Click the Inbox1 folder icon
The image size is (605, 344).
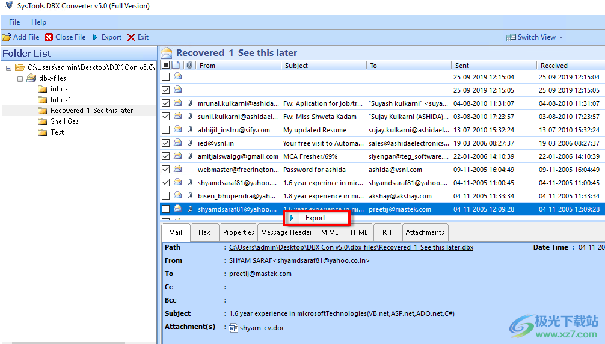point(43,100)
